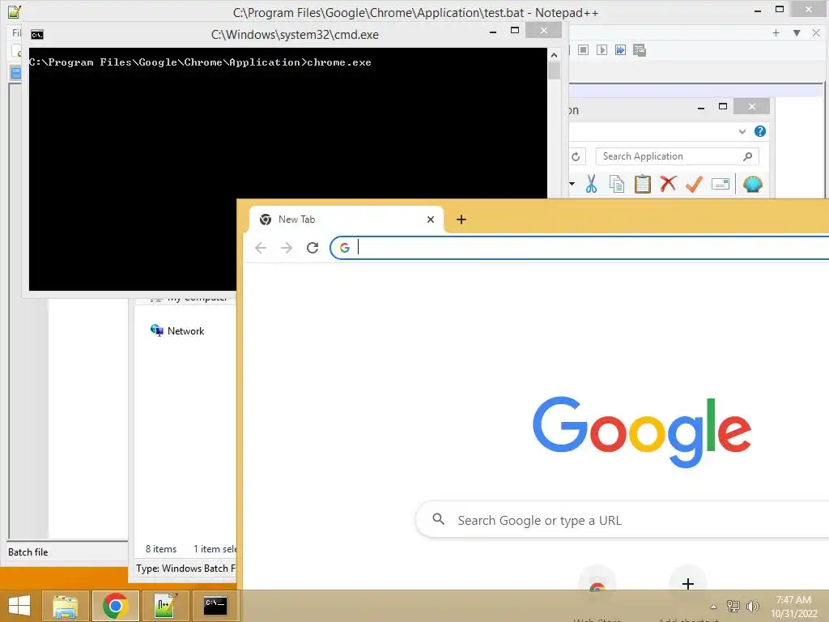829x622 pixels.
Task: Click the Google logo on the New Tab page
Action: click(642, 432)
